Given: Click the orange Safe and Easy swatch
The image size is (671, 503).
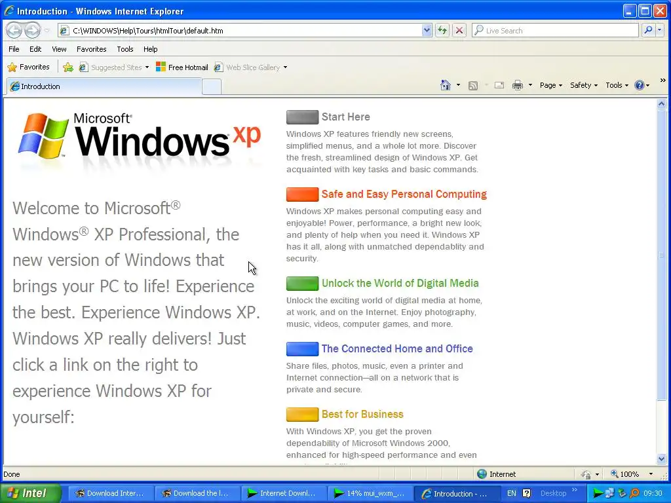Looking at the screenshot, I should [x=302, y=194].
